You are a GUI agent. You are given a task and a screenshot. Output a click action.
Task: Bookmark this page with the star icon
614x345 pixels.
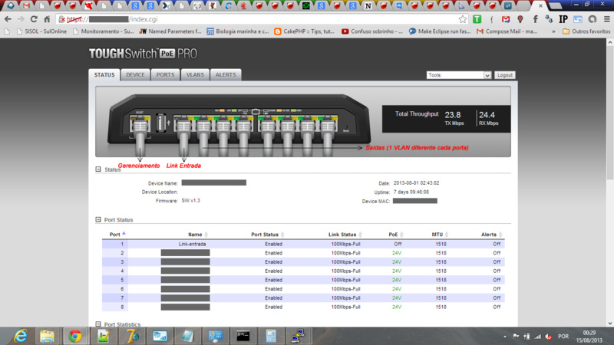coord(463,19)
